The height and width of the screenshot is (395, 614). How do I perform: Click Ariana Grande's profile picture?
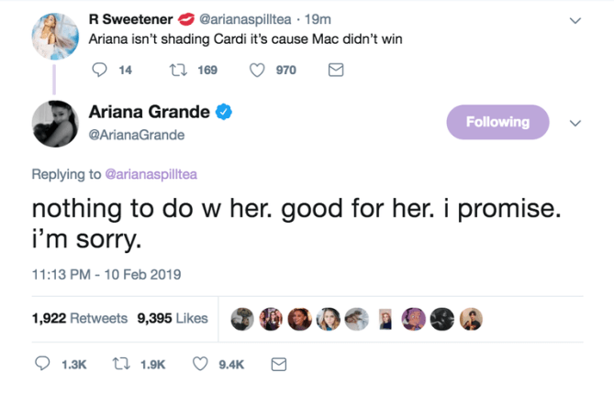click(x=54, y=124)
